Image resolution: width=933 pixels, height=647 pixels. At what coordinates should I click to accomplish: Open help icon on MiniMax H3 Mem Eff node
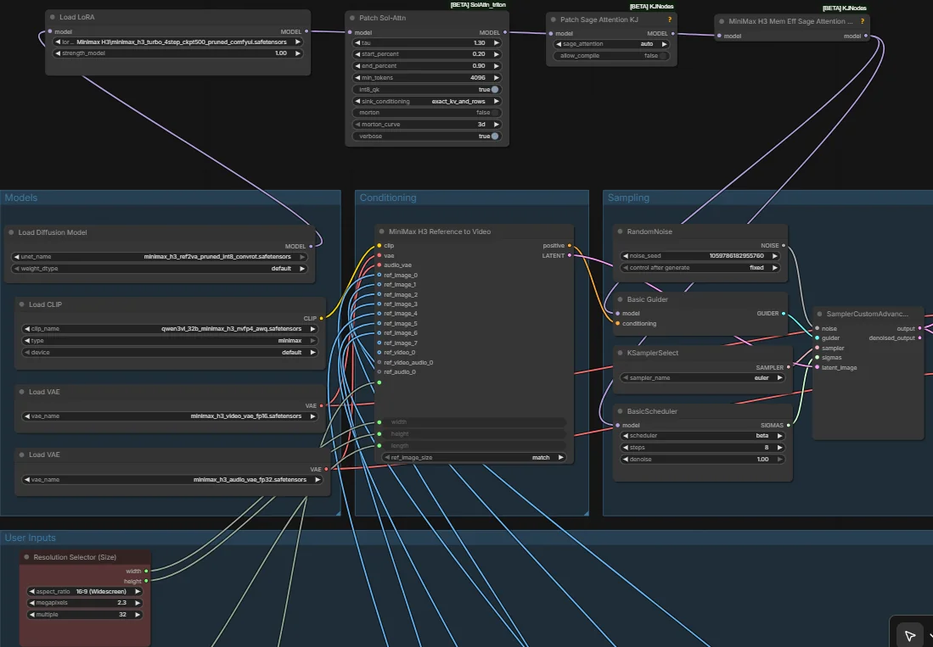coord(863,21)
